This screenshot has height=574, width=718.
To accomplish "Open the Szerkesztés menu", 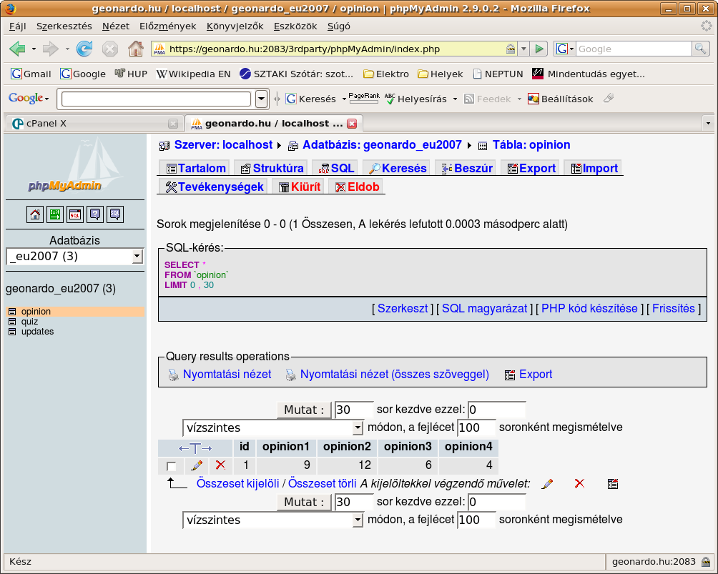I will pyautogui.click(x=64, y=26).
